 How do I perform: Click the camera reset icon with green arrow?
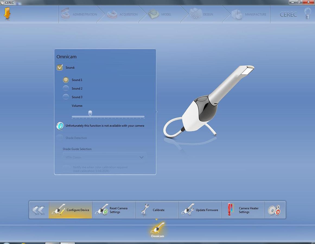(x=102, y=210)
